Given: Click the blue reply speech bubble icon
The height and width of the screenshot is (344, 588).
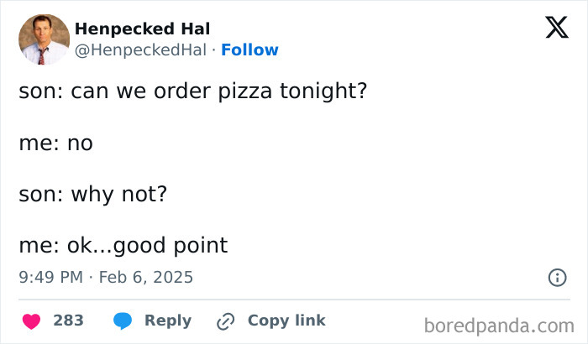Looking at the screenshot, I should click(x=122, y=321).
